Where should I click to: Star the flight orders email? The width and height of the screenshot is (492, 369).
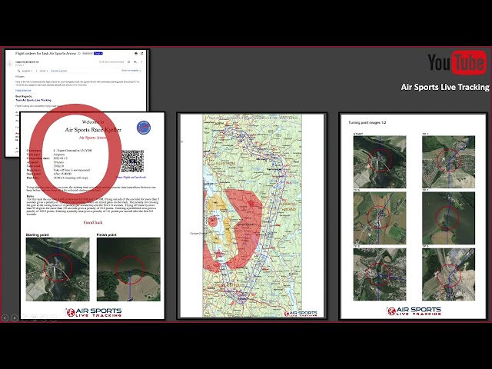(x=128, y=61)
